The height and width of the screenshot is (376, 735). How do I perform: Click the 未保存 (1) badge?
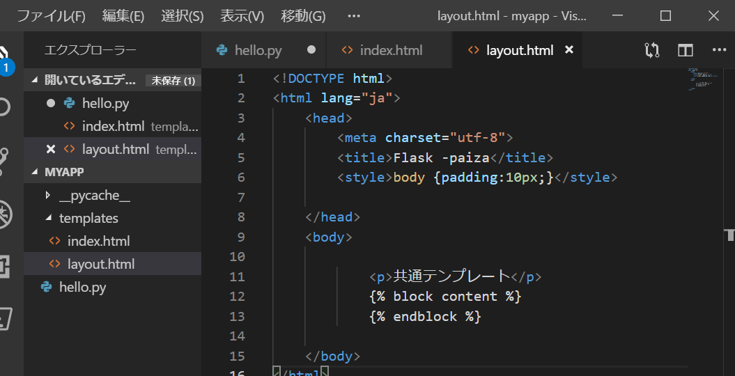(173, 81)
